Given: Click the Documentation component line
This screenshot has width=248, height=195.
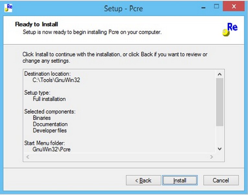Looking at the screenshot, I should tap(50, 124).
